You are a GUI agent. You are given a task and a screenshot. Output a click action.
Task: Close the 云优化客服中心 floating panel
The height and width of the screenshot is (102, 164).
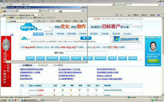click(159, 38)
